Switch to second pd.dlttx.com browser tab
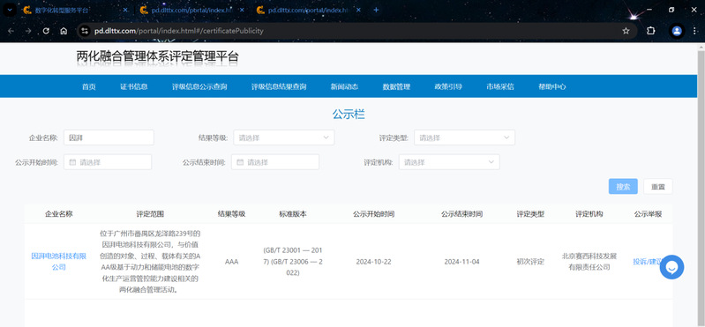This screenshot has height=327, width=705. pos(192,10)
